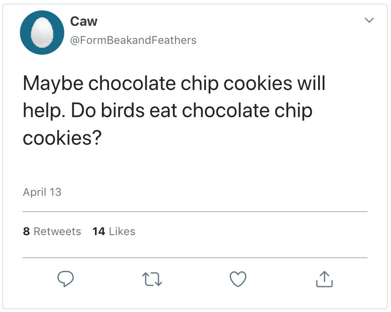Select the word Retweets in the stats row
391x312 pixels.
(x=57, y=232)
